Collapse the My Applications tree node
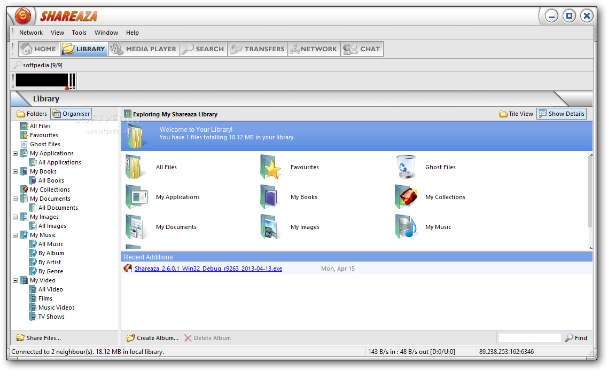The width and height of the screenshot is (608, 371). point(15,153)
